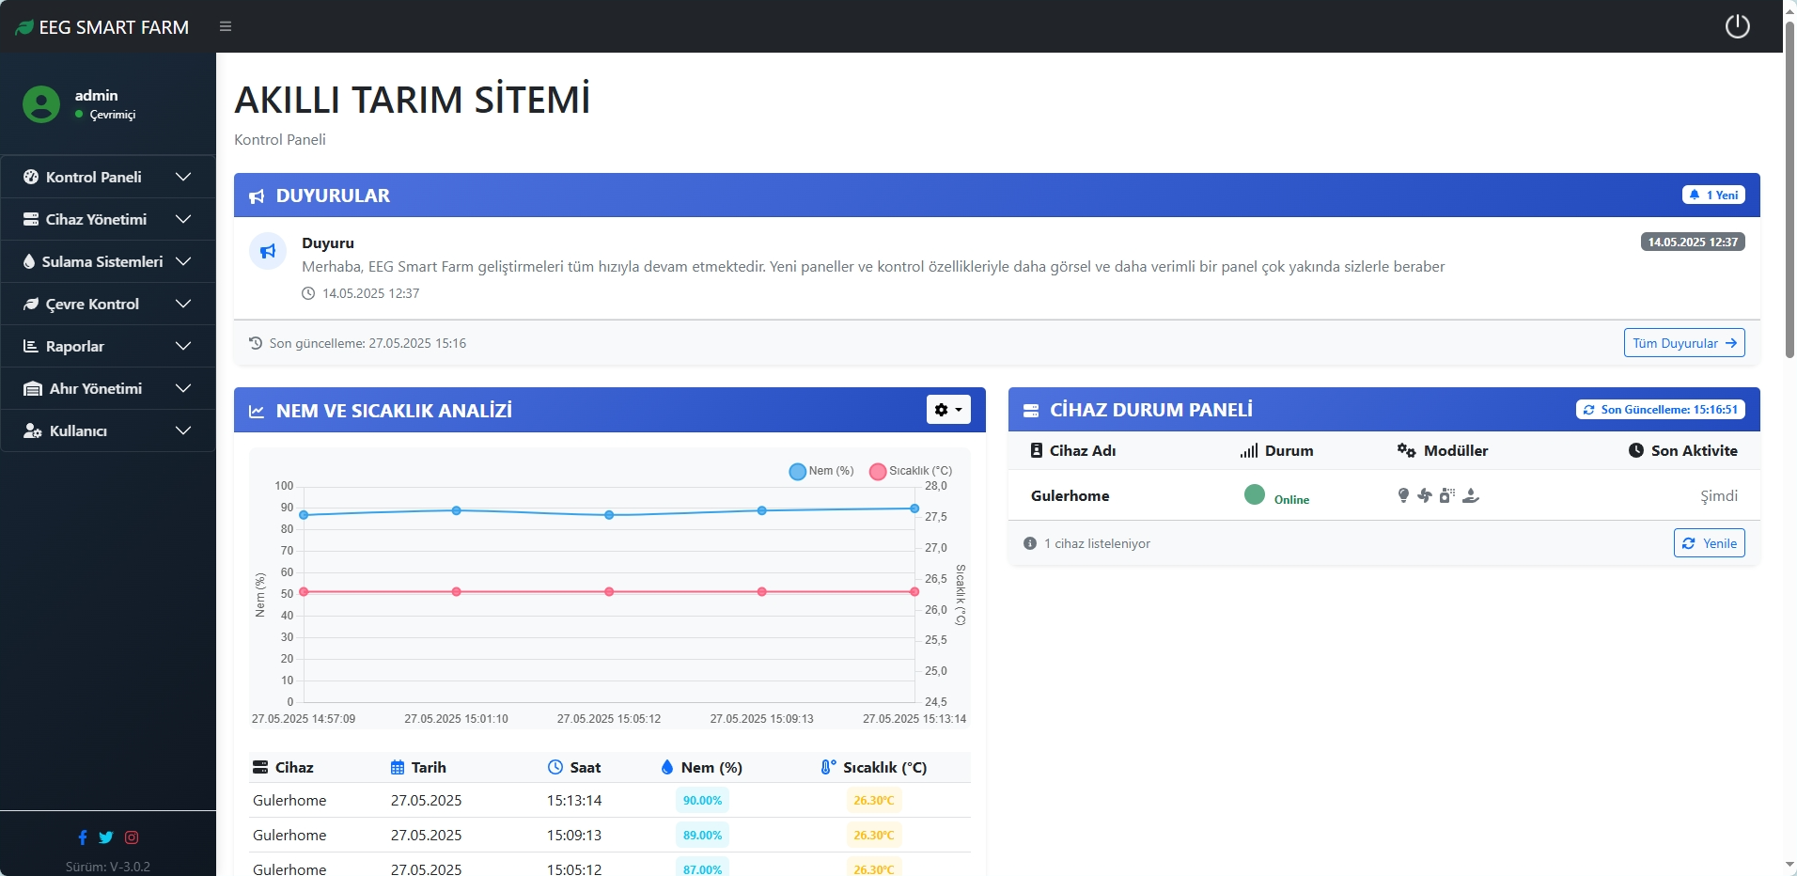This screenshot has width=1797, height=876.
Task: Expand the Kullanıcı menu chevron
Action: tap(183, 430)
